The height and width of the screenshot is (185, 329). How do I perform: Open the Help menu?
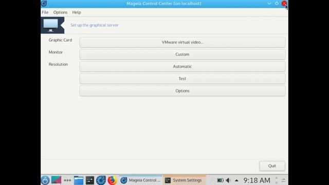coord(77,12)
